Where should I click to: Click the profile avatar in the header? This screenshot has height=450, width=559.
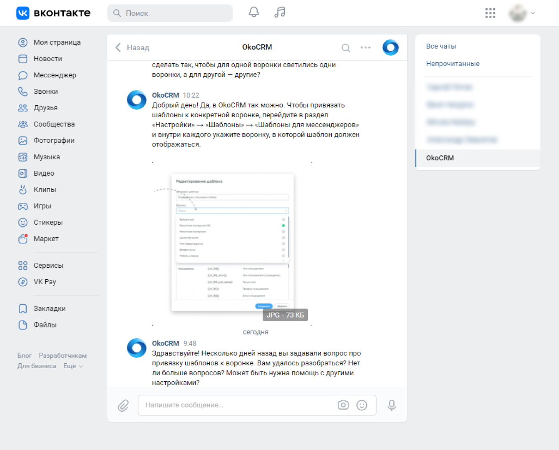pyautogui.click(x=517, y=13)
